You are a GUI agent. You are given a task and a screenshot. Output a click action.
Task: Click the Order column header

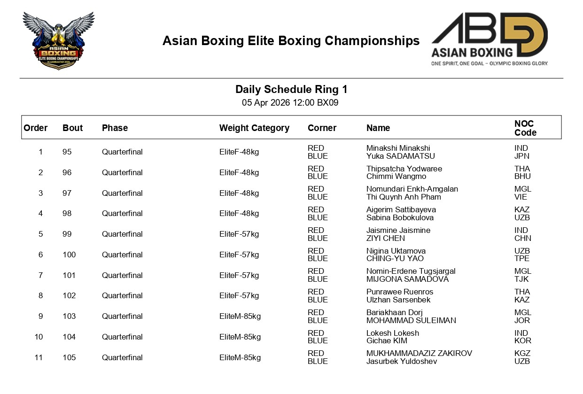(36, 128)
